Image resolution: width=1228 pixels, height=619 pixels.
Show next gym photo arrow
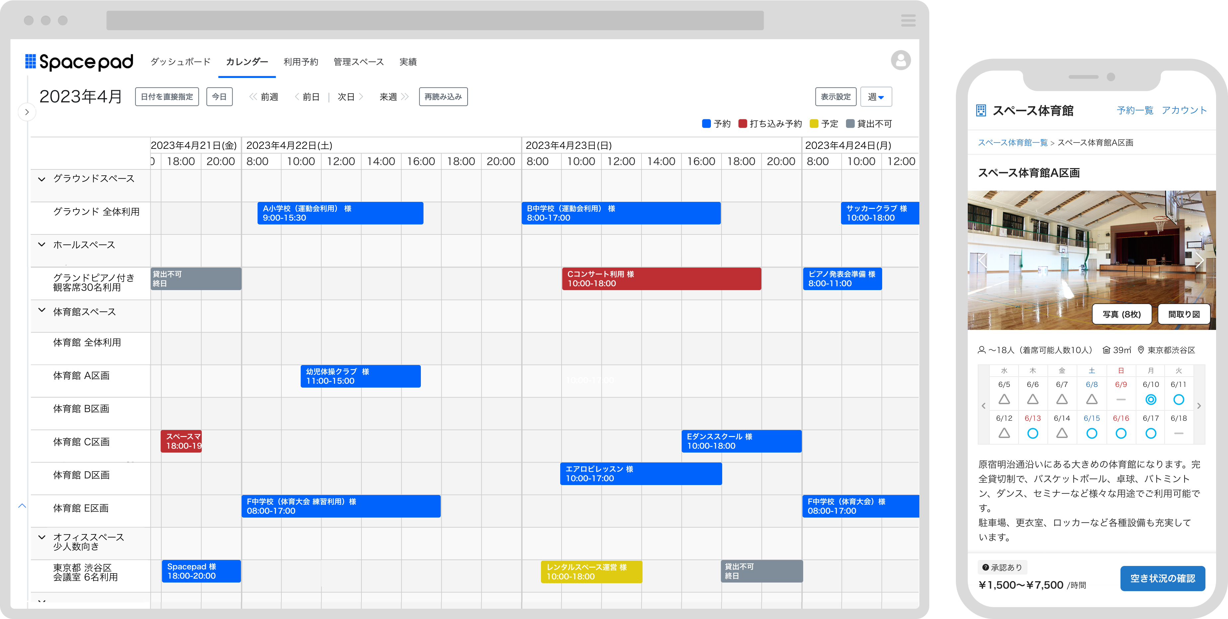tap(1199, 261)
